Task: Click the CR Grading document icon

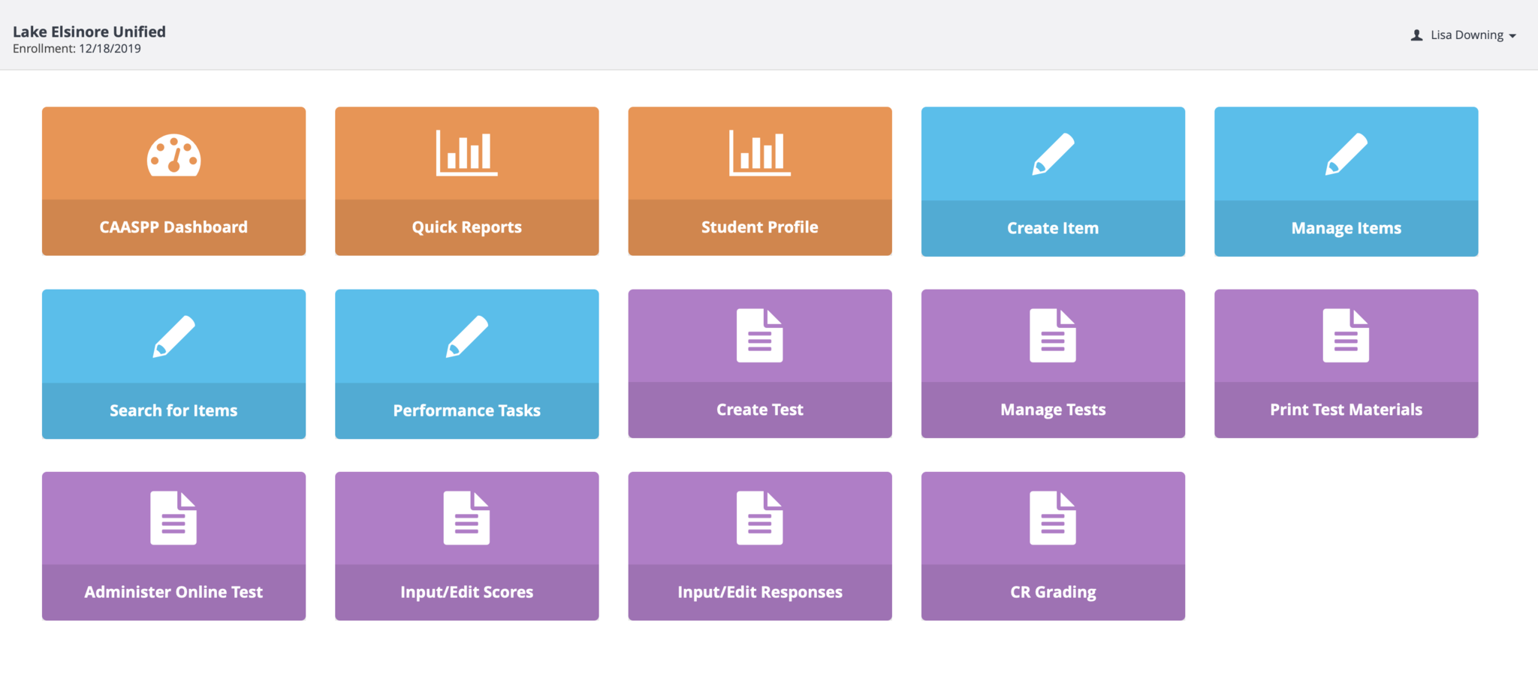Action: point(1053,518)
